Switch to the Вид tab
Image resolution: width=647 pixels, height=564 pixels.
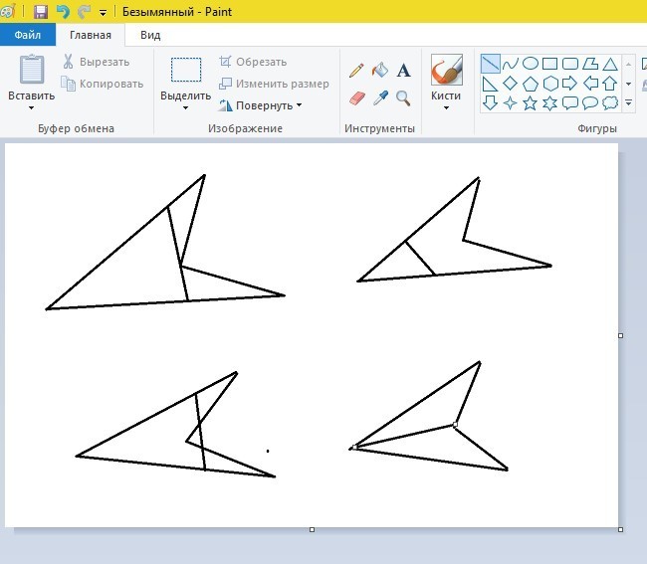[150, 35]
